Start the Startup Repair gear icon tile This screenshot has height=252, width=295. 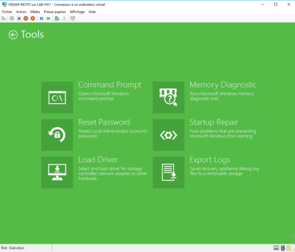click(x=168, y=135)
